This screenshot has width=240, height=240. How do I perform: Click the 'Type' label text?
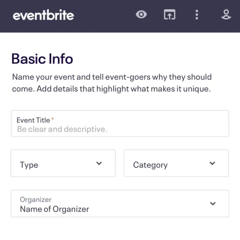pyautogui.click(x=29, y=165)
